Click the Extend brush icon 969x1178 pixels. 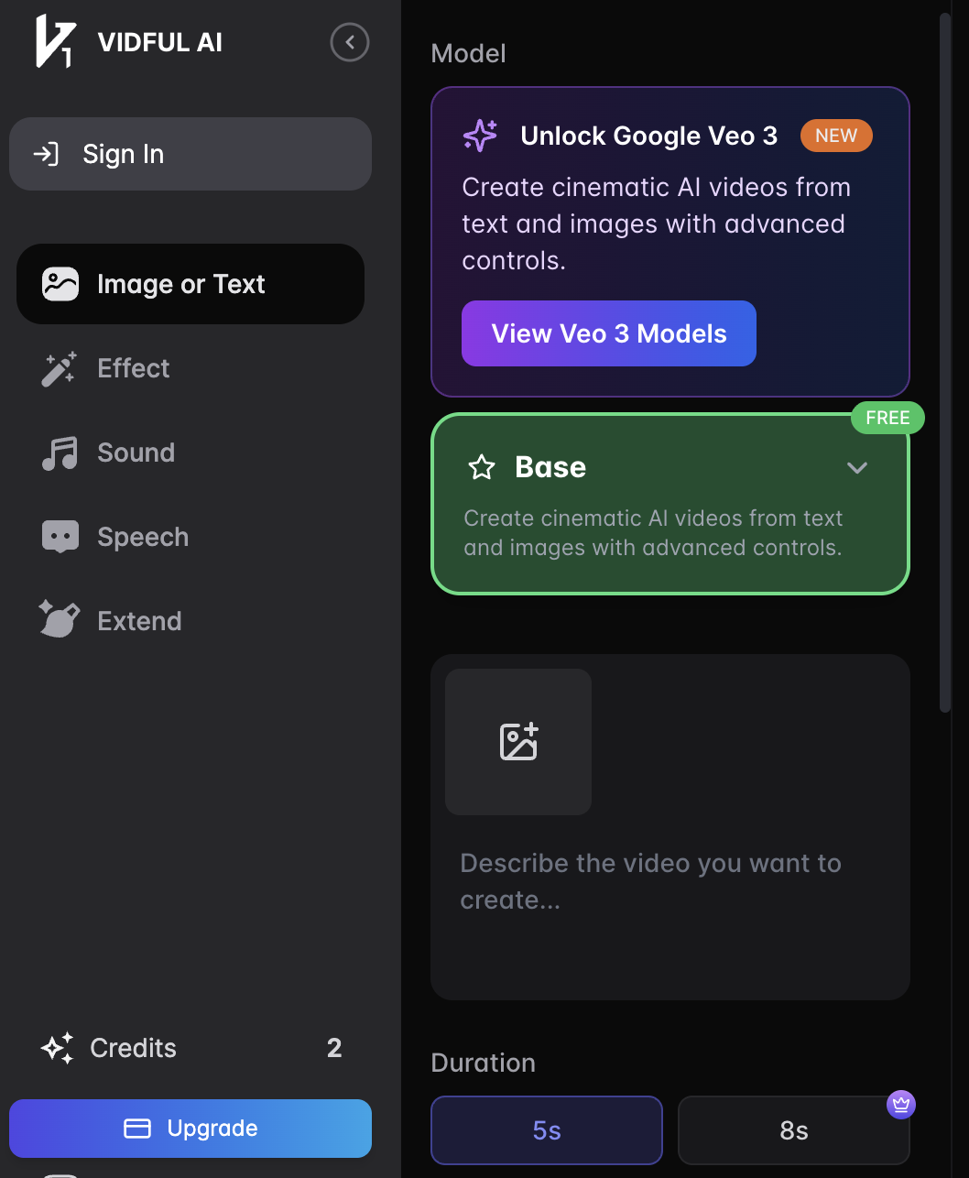60,620
